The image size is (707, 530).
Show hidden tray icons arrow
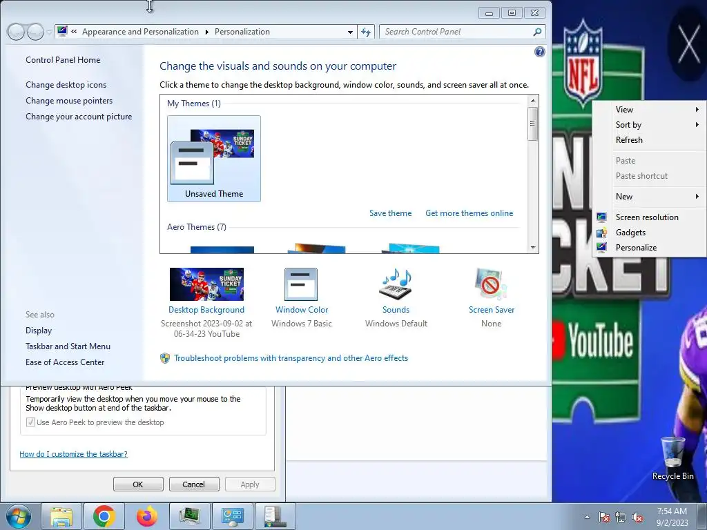(587, 517)
